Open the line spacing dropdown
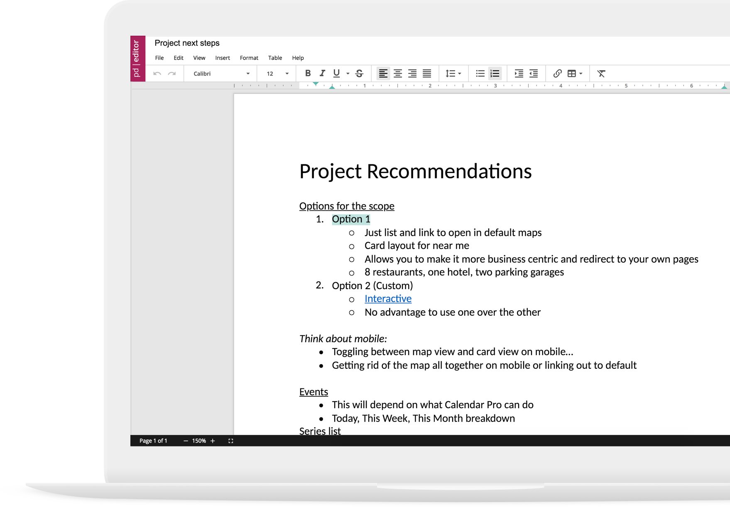 tap(453, 73)
